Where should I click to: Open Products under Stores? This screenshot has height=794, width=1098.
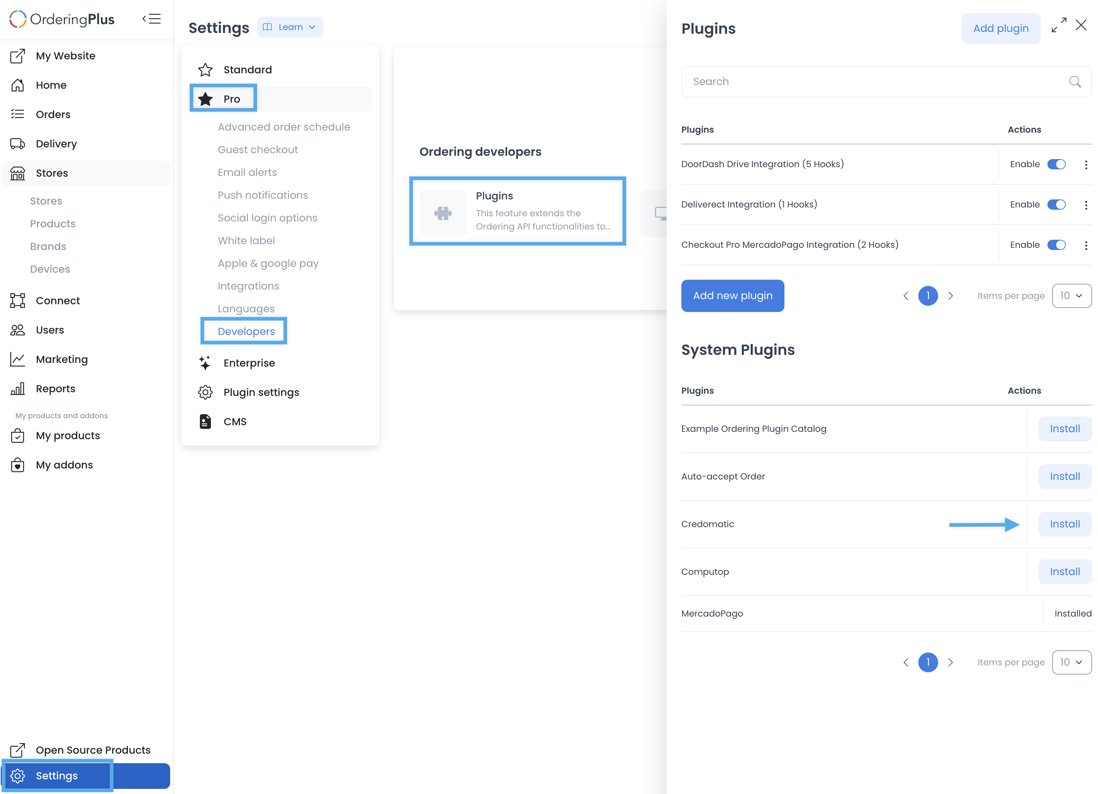53,224
